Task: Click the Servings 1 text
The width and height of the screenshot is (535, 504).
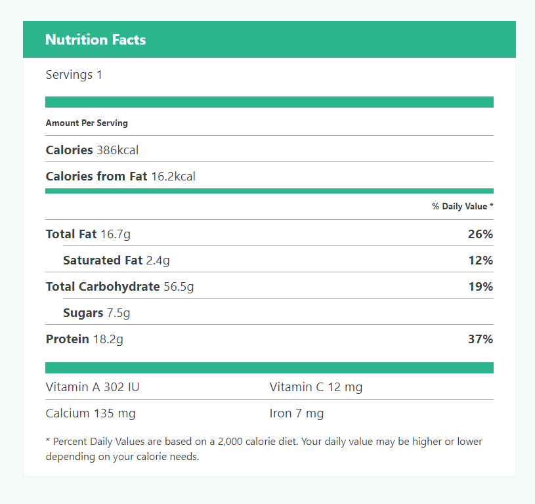Action: [x=74, y=75]
